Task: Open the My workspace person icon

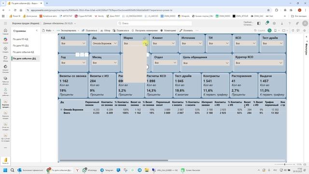Action: click(5, 90)
